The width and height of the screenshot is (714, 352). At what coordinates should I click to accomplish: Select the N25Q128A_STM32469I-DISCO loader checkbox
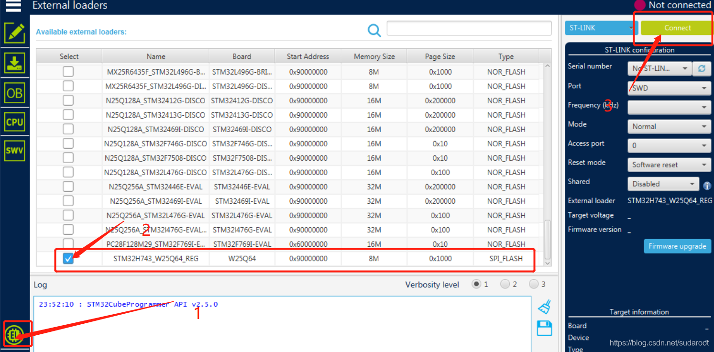tap(68, 129)
